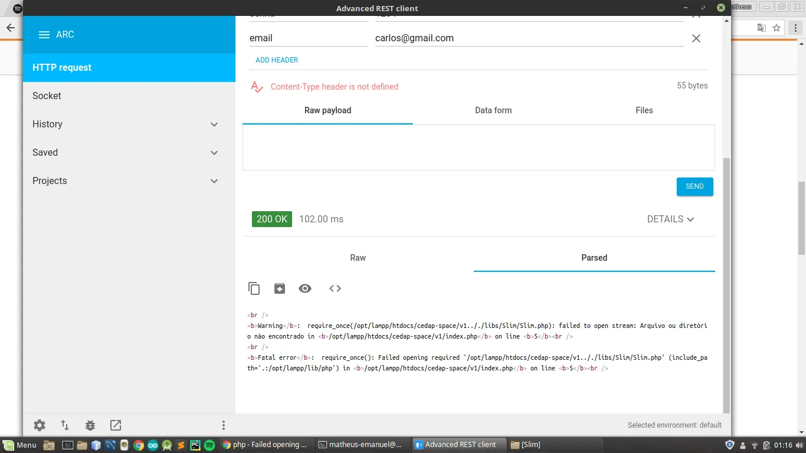Launch Android Studio from taskbar
Image resolution: width=806 pixels, height=453 pixels.
point(167,445)
